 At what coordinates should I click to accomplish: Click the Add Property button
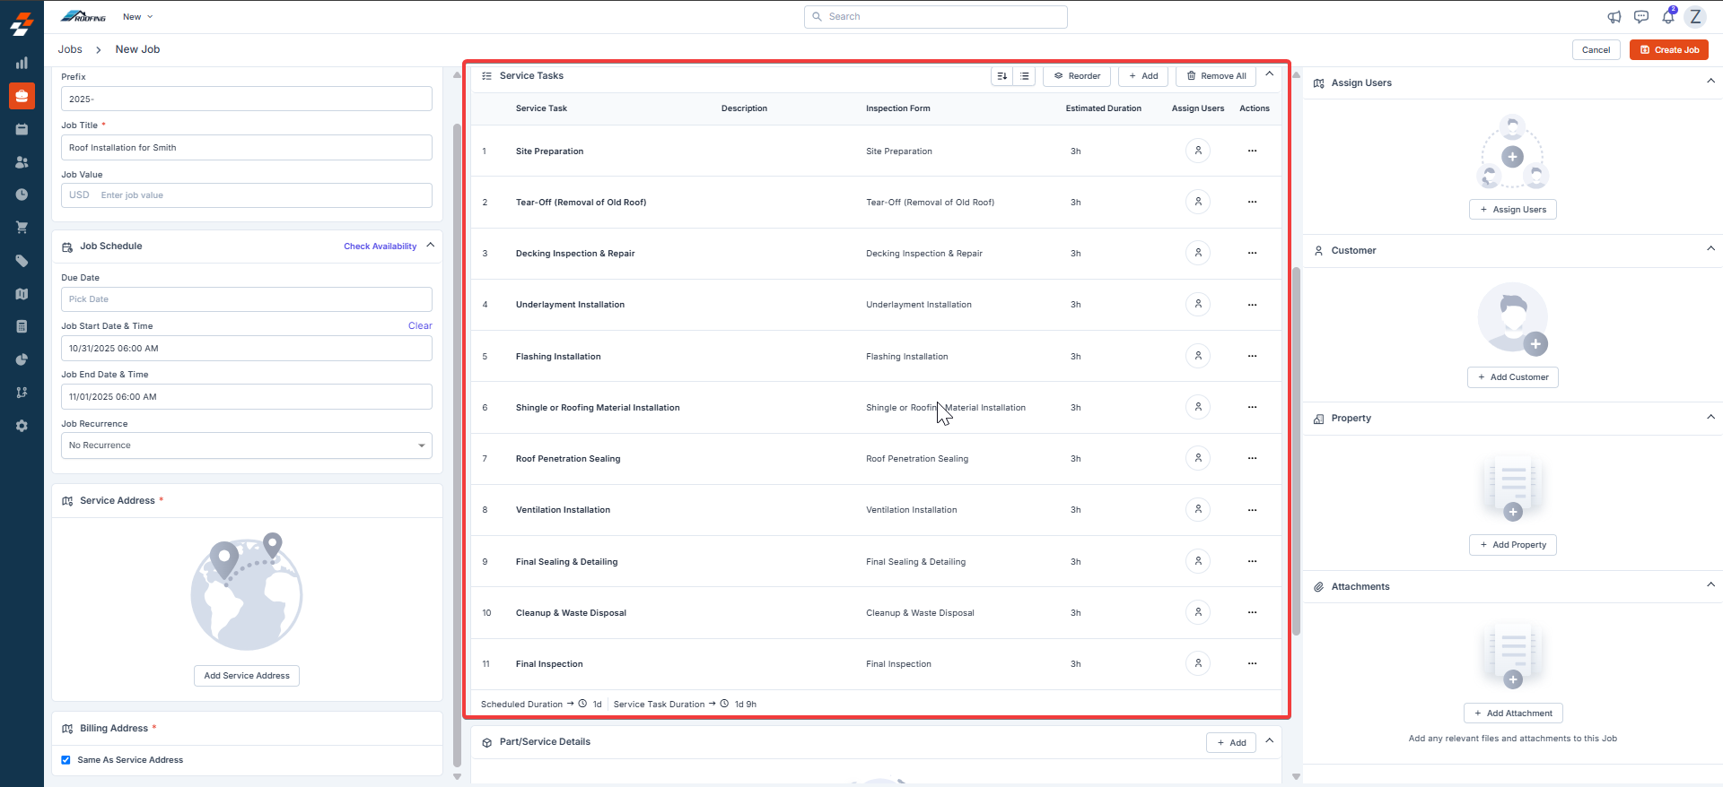coord(1513,545)
